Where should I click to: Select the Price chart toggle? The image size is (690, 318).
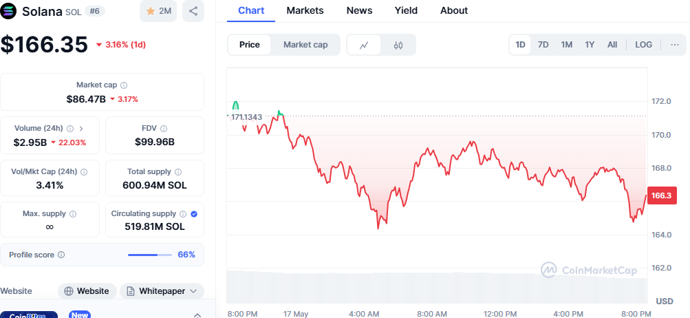coord(250,45)
